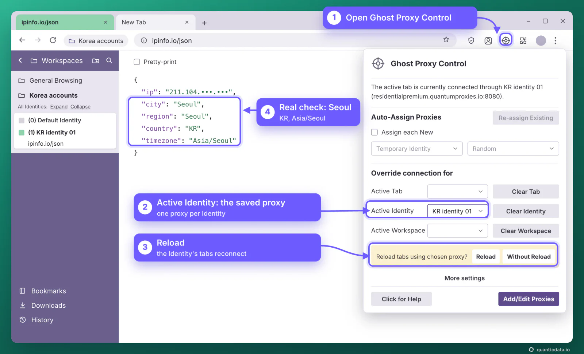Open the Temporary Identity dropdown
This screenshot has width=584, height=354.
pos(417,149)
